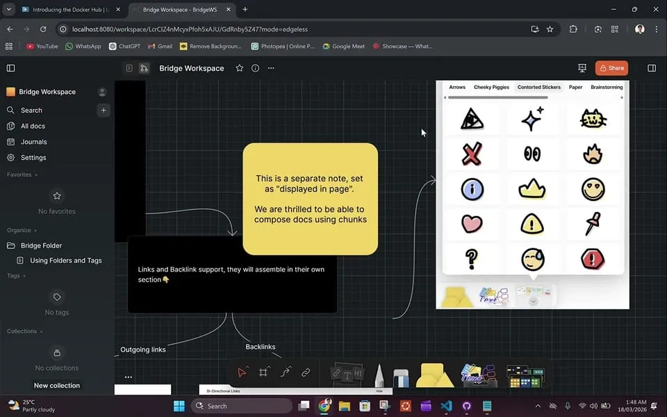The height and width of the screenshot is (417, 667).
Task: Pick the pushpin sticker
Action: tap(593, 223)
